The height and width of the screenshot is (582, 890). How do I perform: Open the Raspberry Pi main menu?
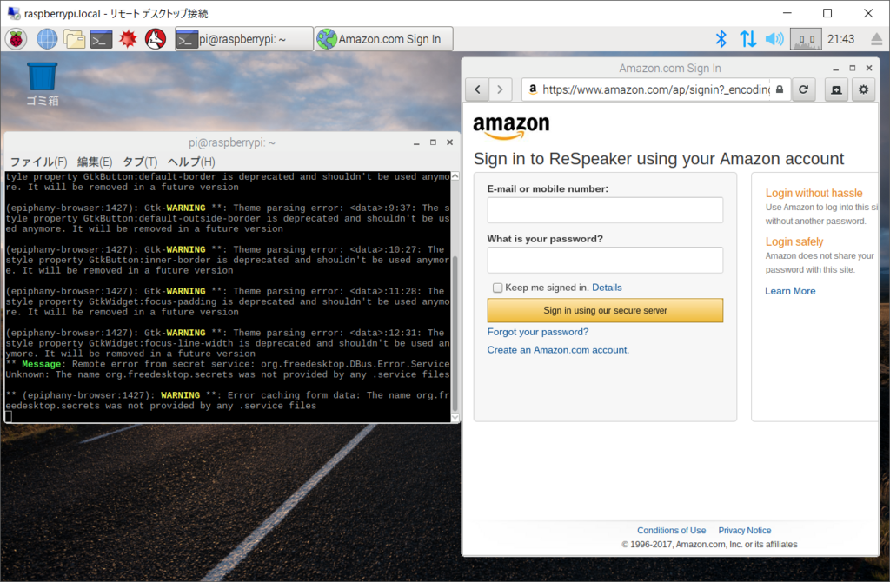click(16, 39)
